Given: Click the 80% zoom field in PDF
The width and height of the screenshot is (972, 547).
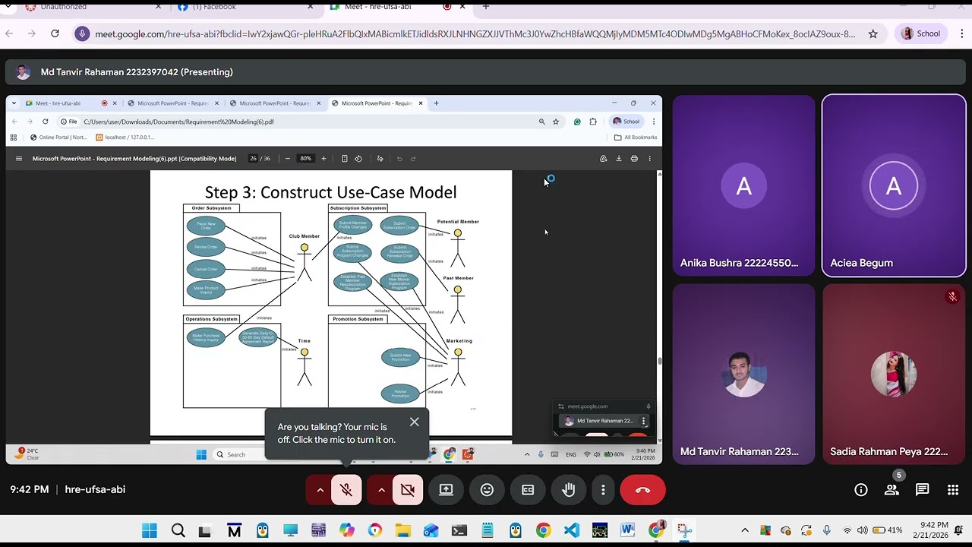Looking at the screenshot, I should click(x=305, y=159).
